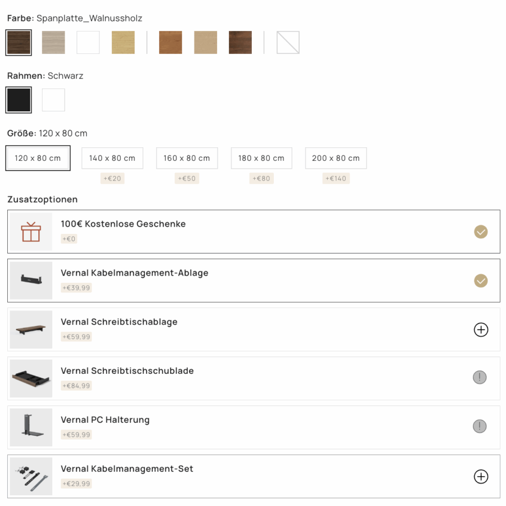Image resolution: width=506 pixels, height=506 pixels.
Task: Click the +€84,99 price tag
Action: tap(76, 386)
